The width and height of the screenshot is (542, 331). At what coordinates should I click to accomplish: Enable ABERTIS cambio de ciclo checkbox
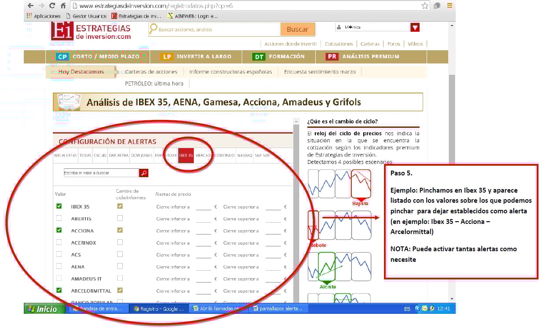pyautogui.click(x=120, y=218)
